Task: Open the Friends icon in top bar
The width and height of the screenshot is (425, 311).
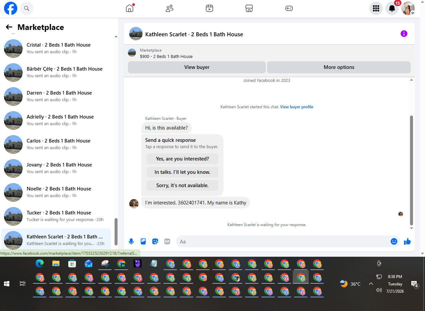Action: pos(170,8)
